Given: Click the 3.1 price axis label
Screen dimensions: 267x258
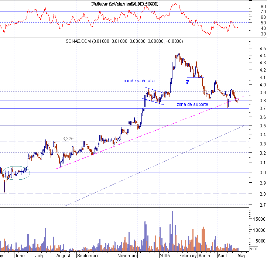Looking at the screenshot, I should [x=263, y=163].
